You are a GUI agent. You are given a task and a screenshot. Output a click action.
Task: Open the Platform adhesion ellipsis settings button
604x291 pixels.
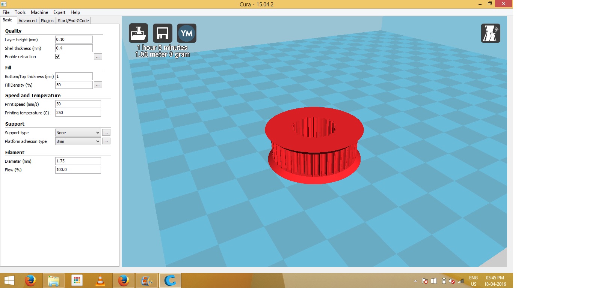tap(106, 141)
